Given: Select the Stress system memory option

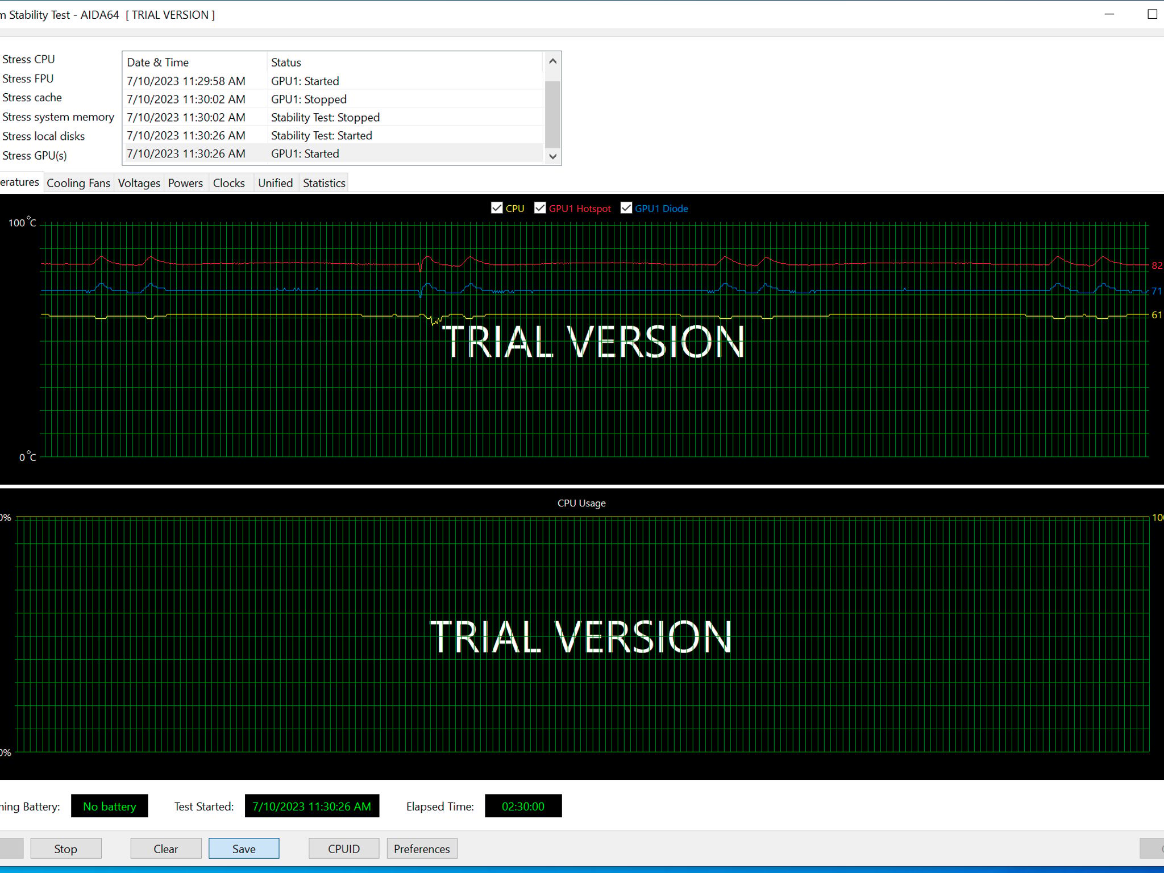Looking at the screenshot, I should 58,117.
